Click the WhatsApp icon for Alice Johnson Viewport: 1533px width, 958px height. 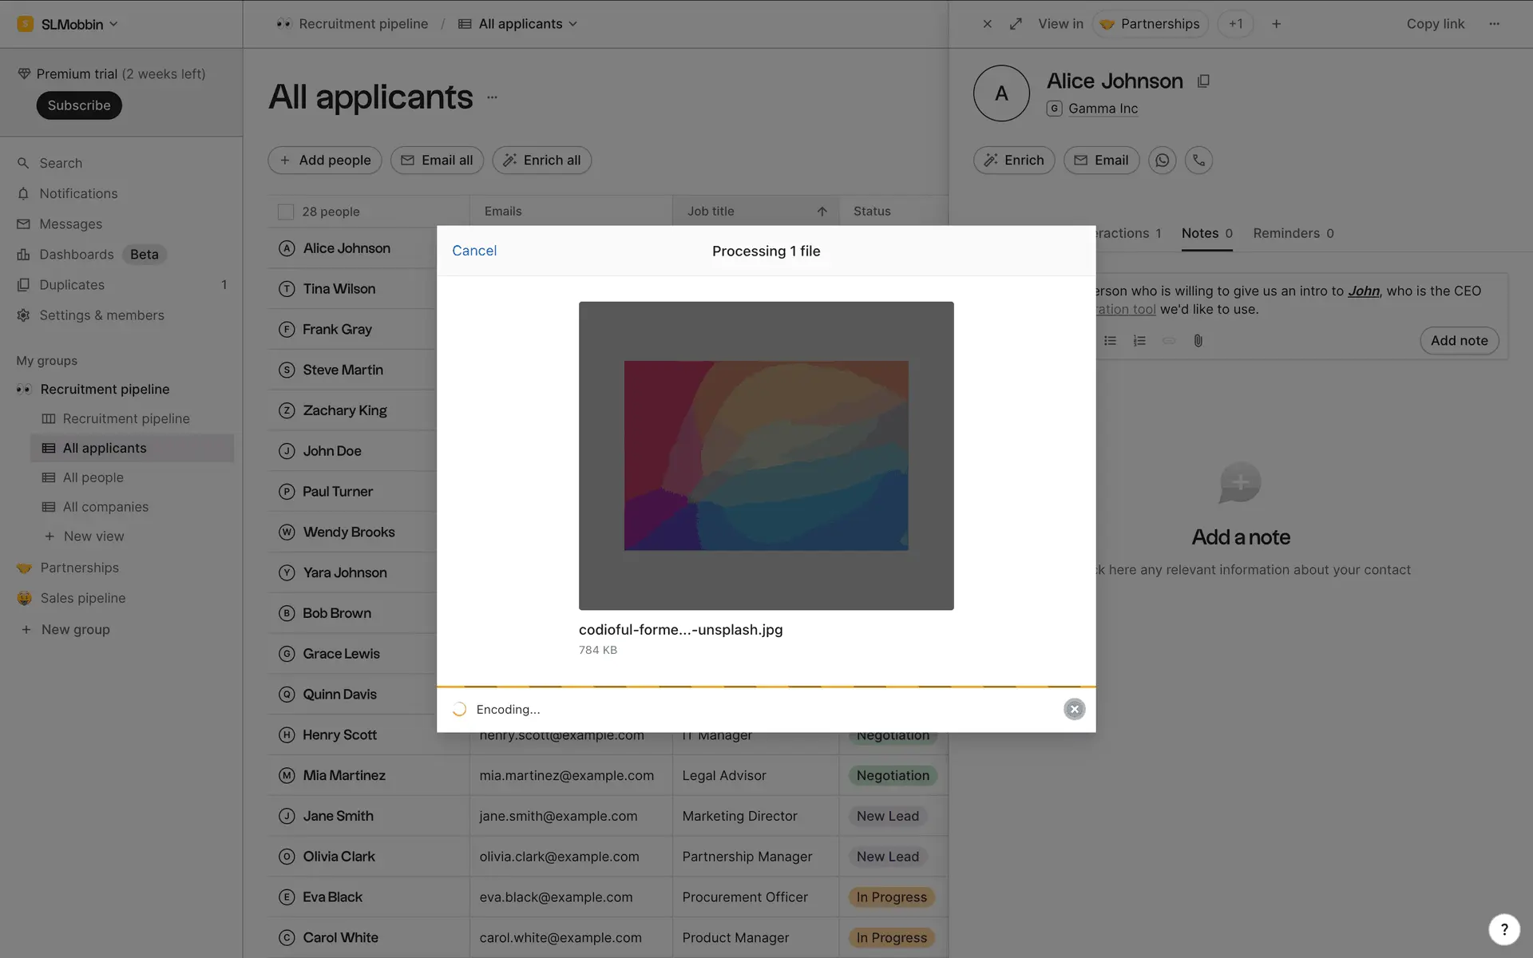1162,160
